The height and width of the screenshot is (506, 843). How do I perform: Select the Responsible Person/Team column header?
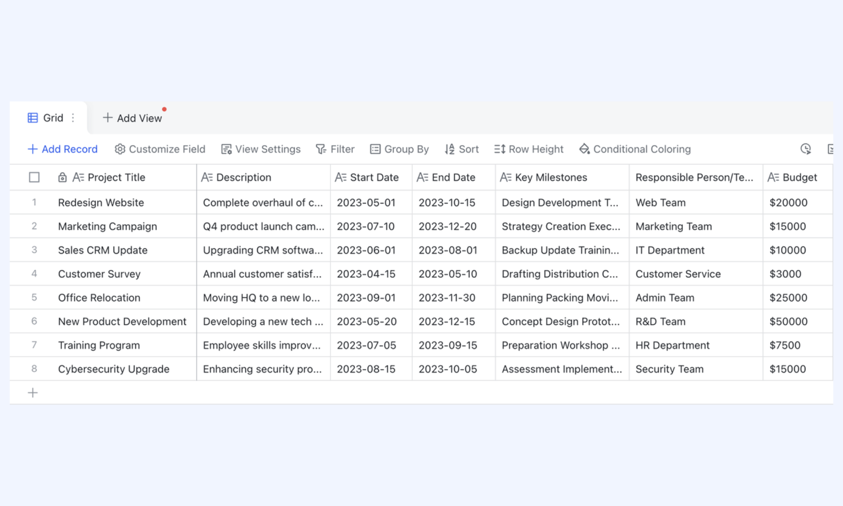coord(696,178)
